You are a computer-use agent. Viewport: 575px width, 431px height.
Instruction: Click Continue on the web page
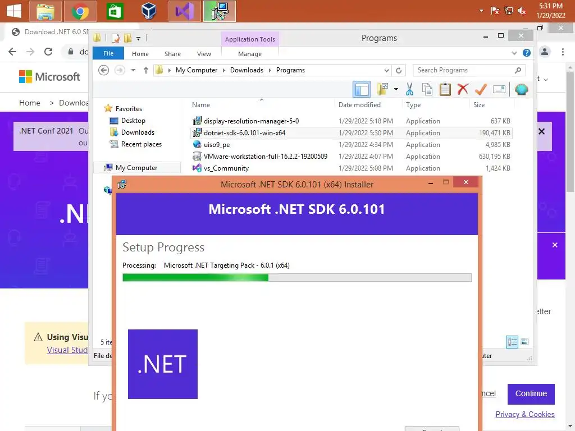click(x=531, y=393)
